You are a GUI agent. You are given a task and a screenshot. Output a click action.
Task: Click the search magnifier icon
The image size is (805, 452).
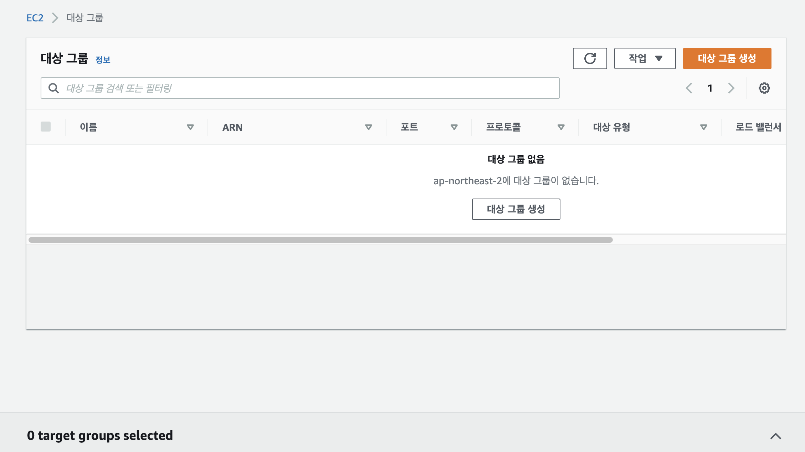coord(53,88)
